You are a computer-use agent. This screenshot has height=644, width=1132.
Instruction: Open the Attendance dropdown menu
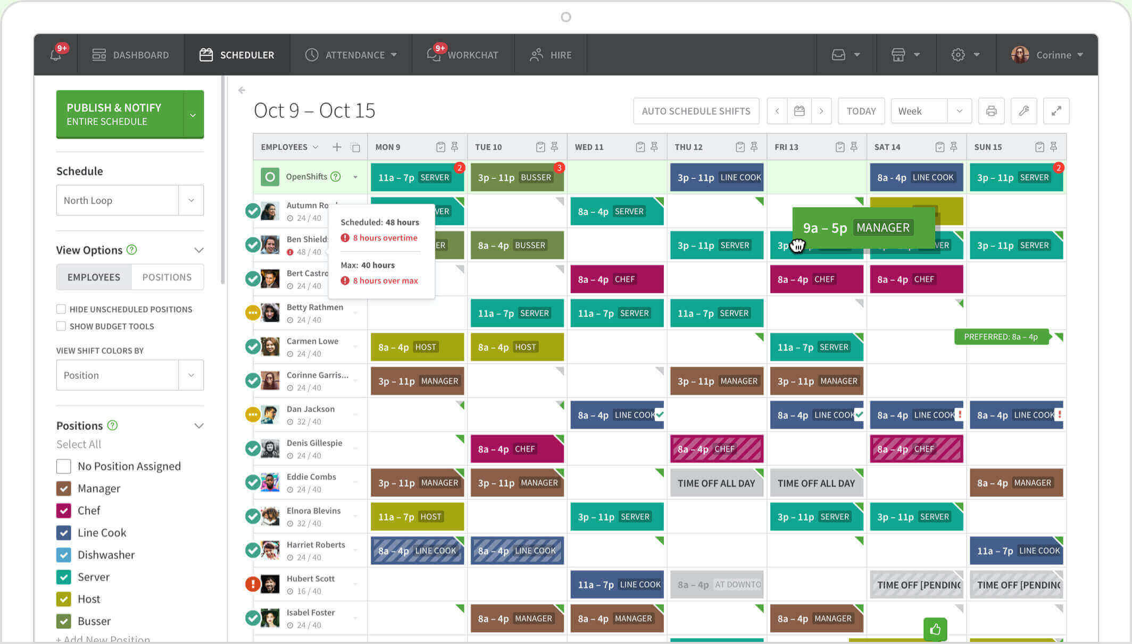354,54
